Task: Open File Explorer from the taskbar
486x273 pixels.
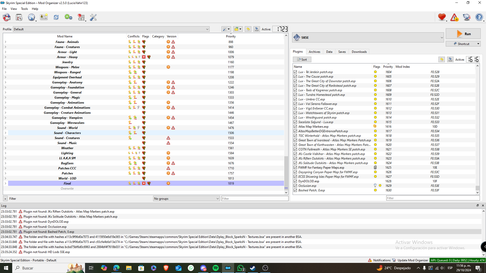Action: (x=129, y=268)
